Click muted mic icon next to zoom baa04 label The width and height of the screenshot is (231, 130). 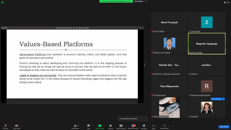pyautogui.click(x=190, y=31)
